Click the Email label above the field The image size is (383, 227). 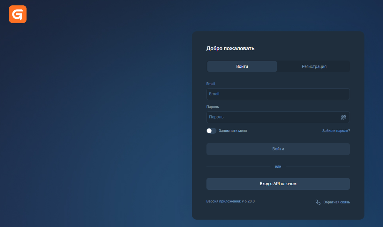pyautogui.click(x=211, y=84)
